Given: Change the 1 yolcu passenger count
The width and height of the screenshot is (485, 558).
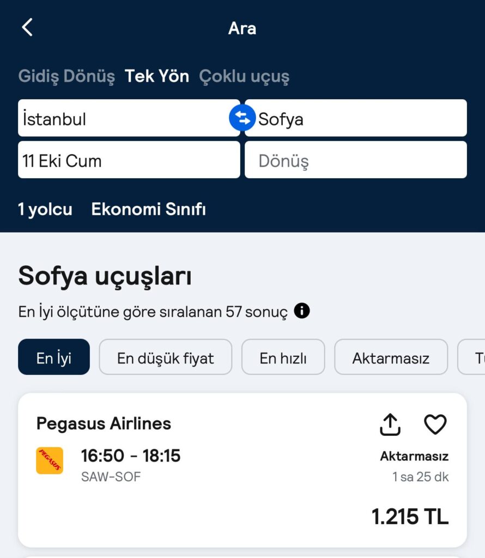Looking at the screenshot, I should pyautogui.click(x=45, y=209).
